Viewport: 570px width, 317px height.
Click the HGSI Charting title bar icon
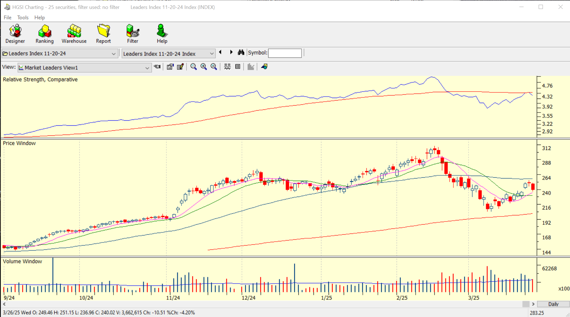pos(7,7)
